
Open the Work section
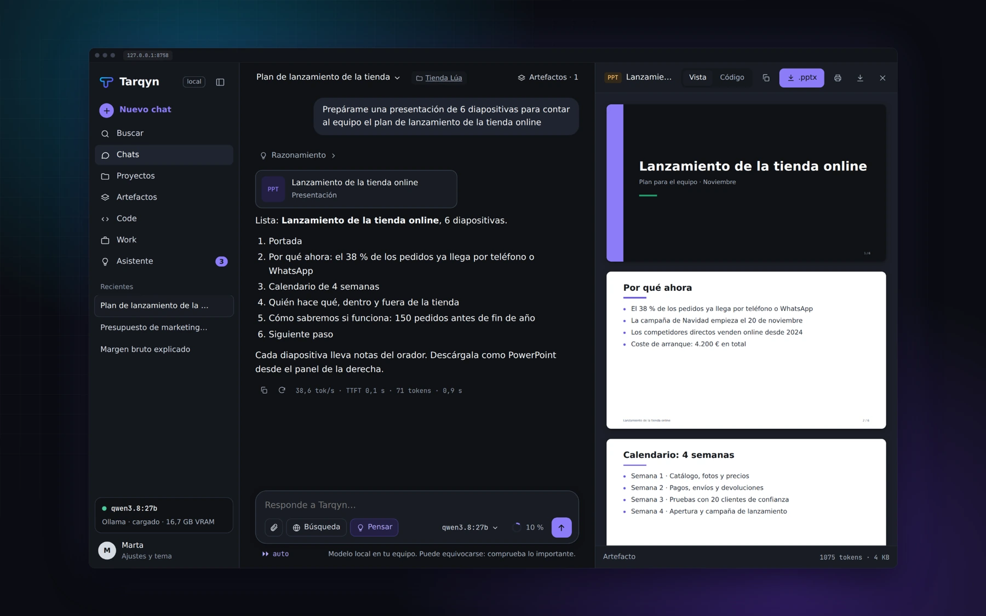164,240
